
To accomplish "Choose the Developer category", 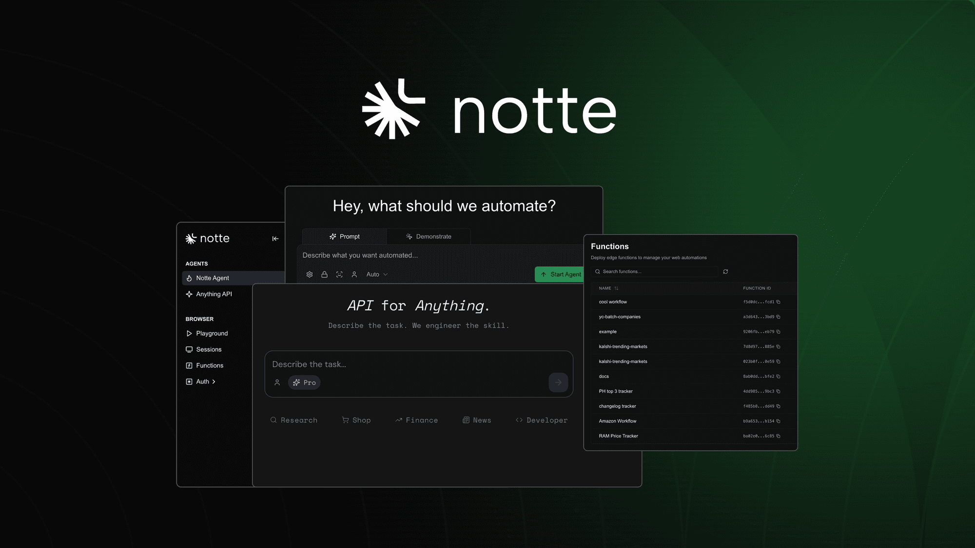I will point(542,420).
